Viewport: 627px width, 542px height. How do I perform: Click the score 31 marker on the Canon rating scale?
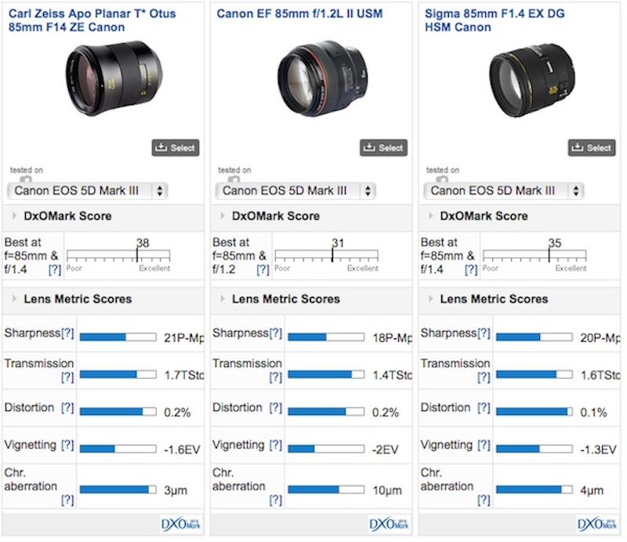point(332,251)
